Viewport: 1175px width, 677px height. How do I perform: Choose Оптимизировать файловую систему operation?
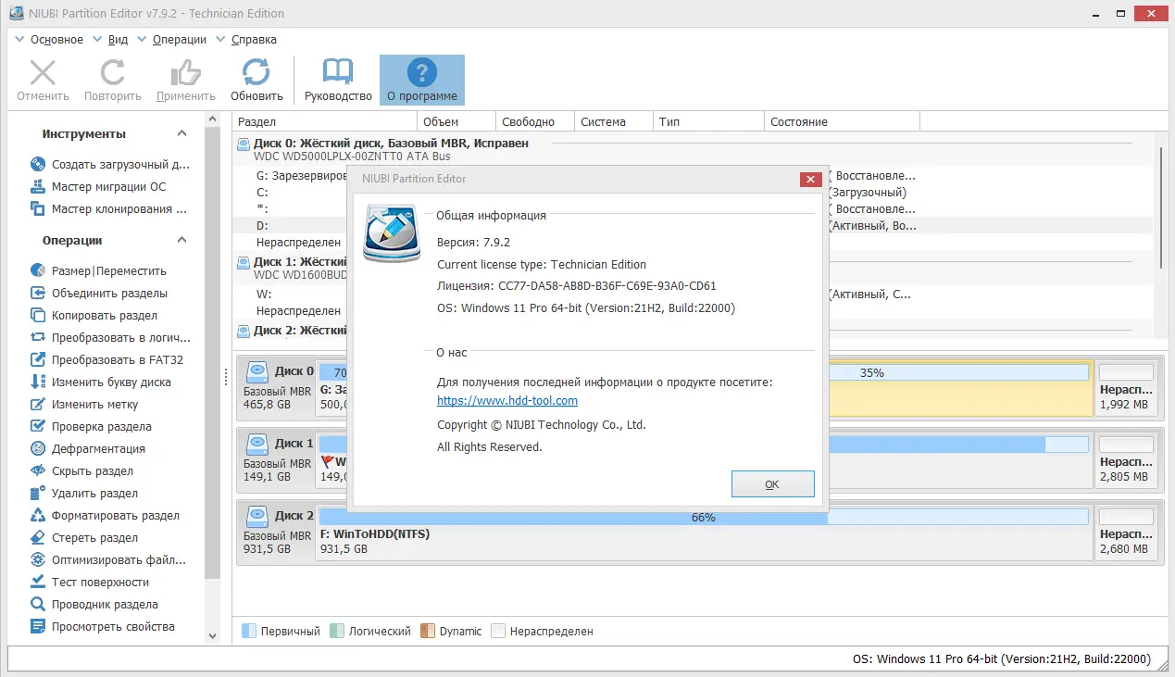[108, 560]
